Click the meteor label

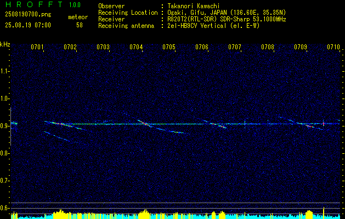tap(78, 17)
